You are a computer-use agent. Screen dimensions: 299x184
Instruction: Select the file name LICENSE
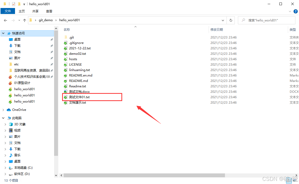tap(75, 65)
